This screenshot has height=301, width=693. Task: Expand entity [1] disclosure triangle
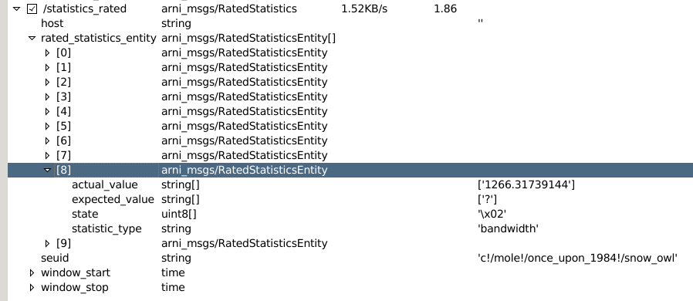coord(48,68)
